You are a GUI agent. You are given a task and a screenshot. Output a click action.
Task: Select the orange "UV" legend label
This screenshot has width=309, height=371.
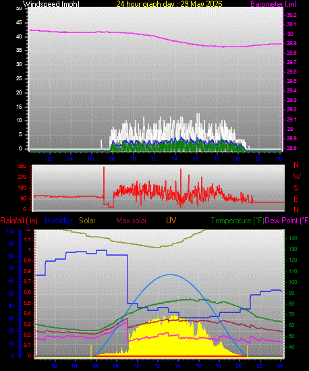[171, 221]
